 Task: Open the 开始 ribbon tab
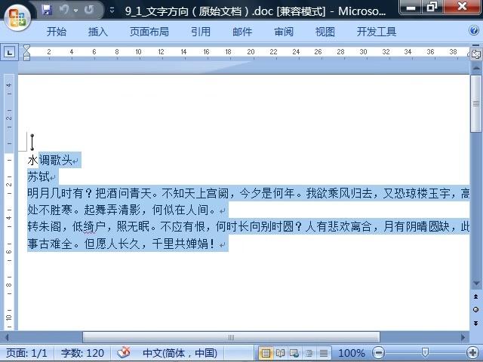pyautogui.click(x=57, y=32)
